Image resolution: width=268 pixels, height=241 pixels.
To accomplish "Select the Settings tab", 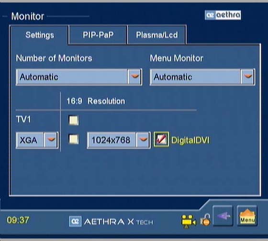I will 40,35.
